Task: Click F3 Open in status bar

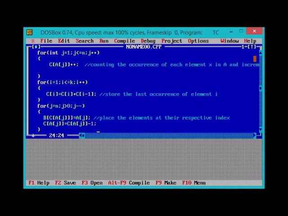Action: [92, 183]
